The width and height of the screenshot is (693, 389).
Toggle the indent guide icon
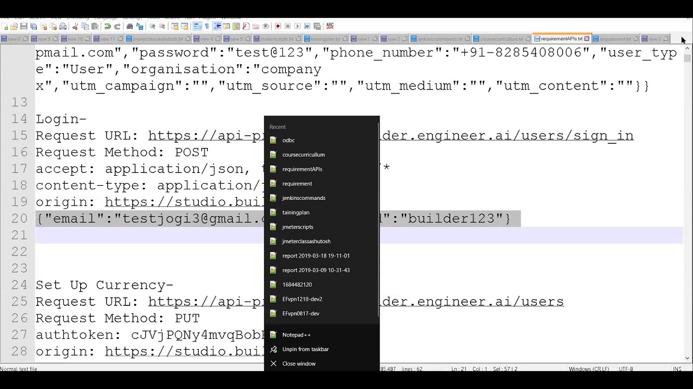[x=217, y=26]
